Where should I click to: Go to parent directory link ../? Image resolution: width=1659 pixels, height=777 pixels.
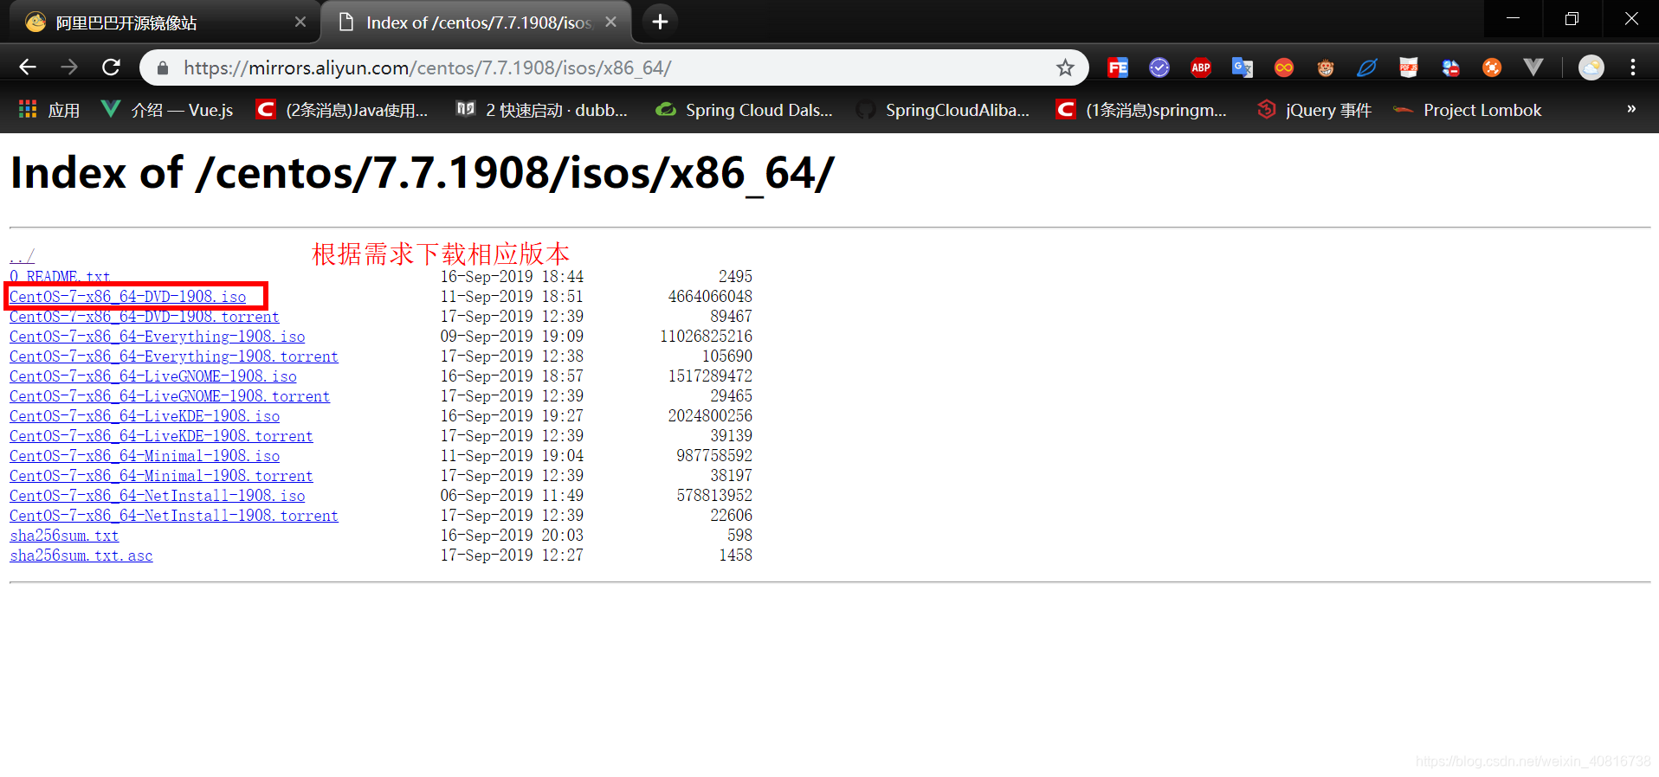(x=22, y=257)
